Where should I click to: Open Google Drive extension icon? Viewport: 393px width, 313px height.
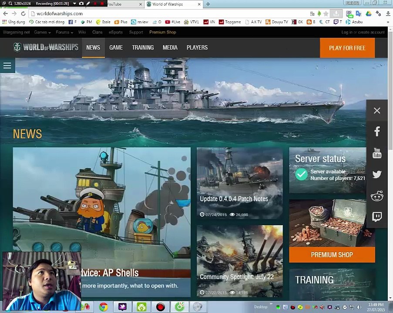(369, 13)
